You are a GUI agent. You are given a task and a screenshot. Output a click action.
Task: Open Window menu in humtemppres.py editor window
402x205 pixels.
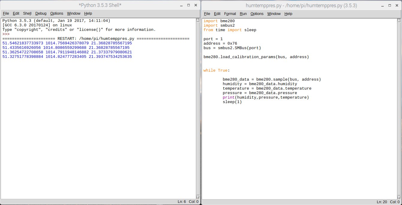coord(274,14)
